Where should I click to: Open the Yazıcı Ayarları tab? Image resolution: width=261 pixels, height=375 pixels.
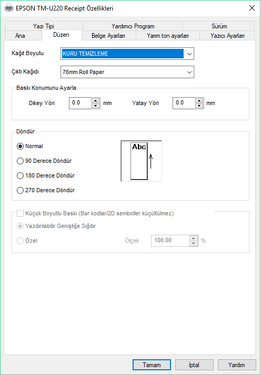227,36
